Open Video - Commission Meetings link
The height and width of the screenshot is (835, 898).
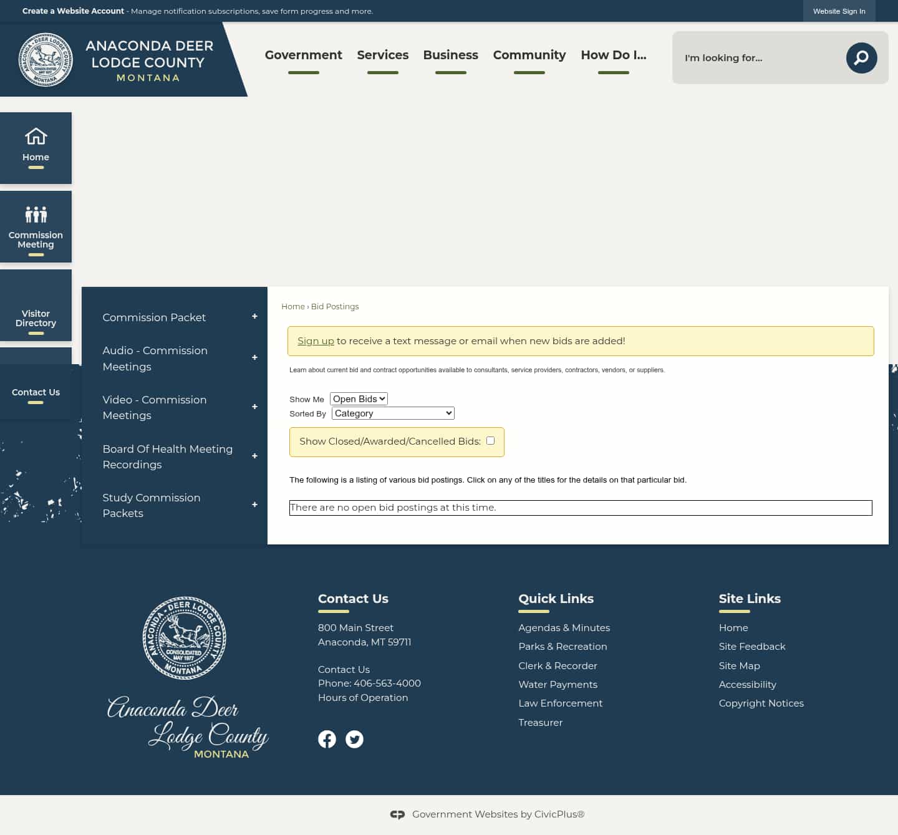pos(155,407)
